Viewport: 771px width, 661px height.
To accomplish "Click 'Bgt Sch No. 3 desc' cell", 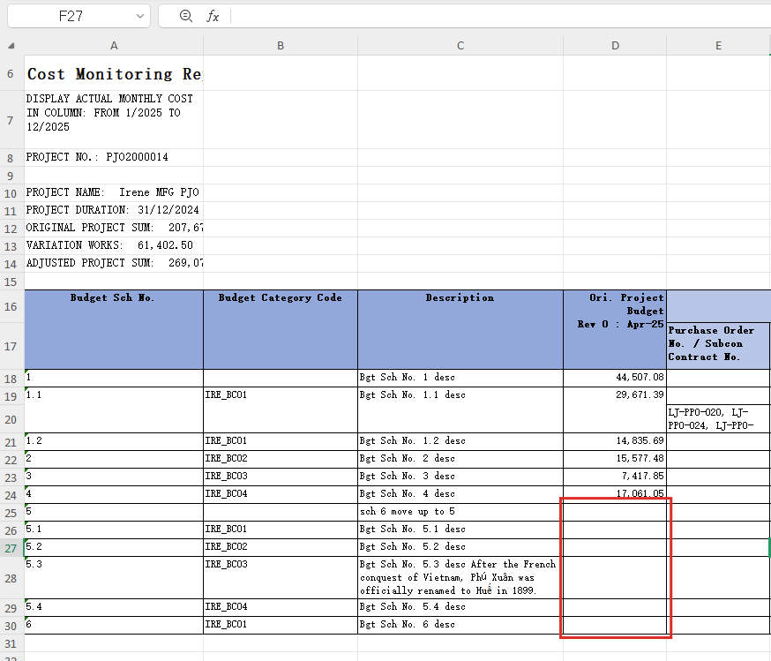I will (x=460, y=477).
